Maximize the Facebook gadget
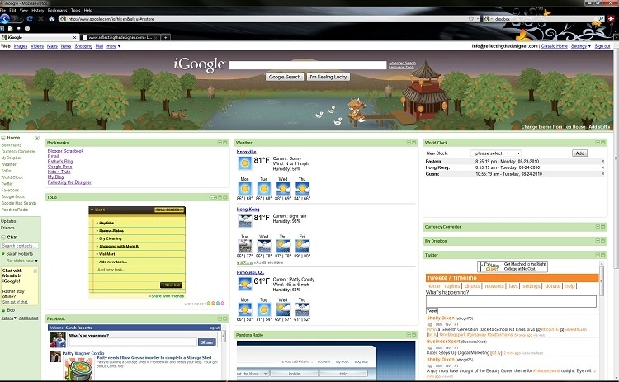Screen dimensions: 619x382 pyautogui.click(x=225, y=318)
